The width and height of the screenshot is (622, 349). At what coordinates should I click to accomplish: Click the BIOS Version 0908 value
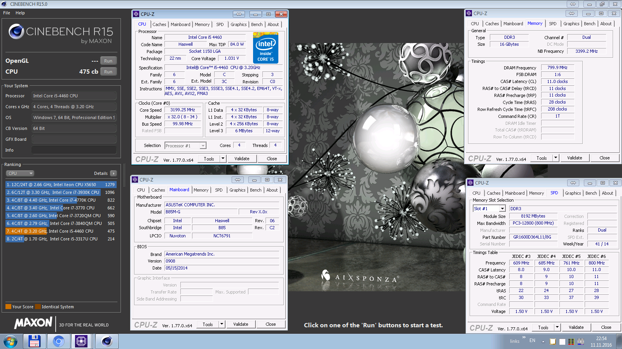222,261
